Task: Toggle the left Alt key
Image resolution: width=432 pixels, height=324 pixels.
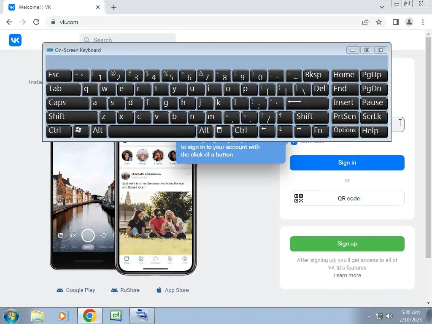Action: click(x=99, y=131)
